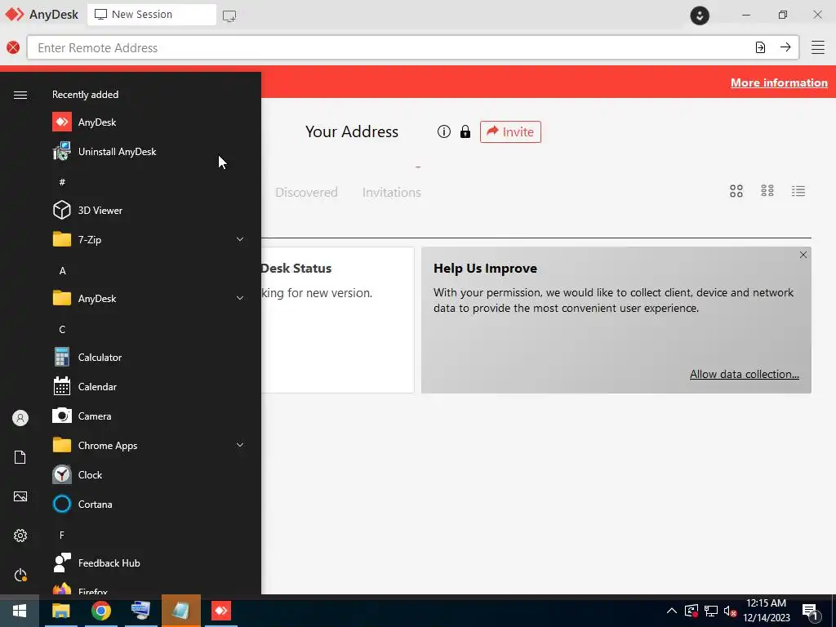Open the user account icon in Start menu
The width and height of the screenshot is (836, 627).
[x=20, y=418]
